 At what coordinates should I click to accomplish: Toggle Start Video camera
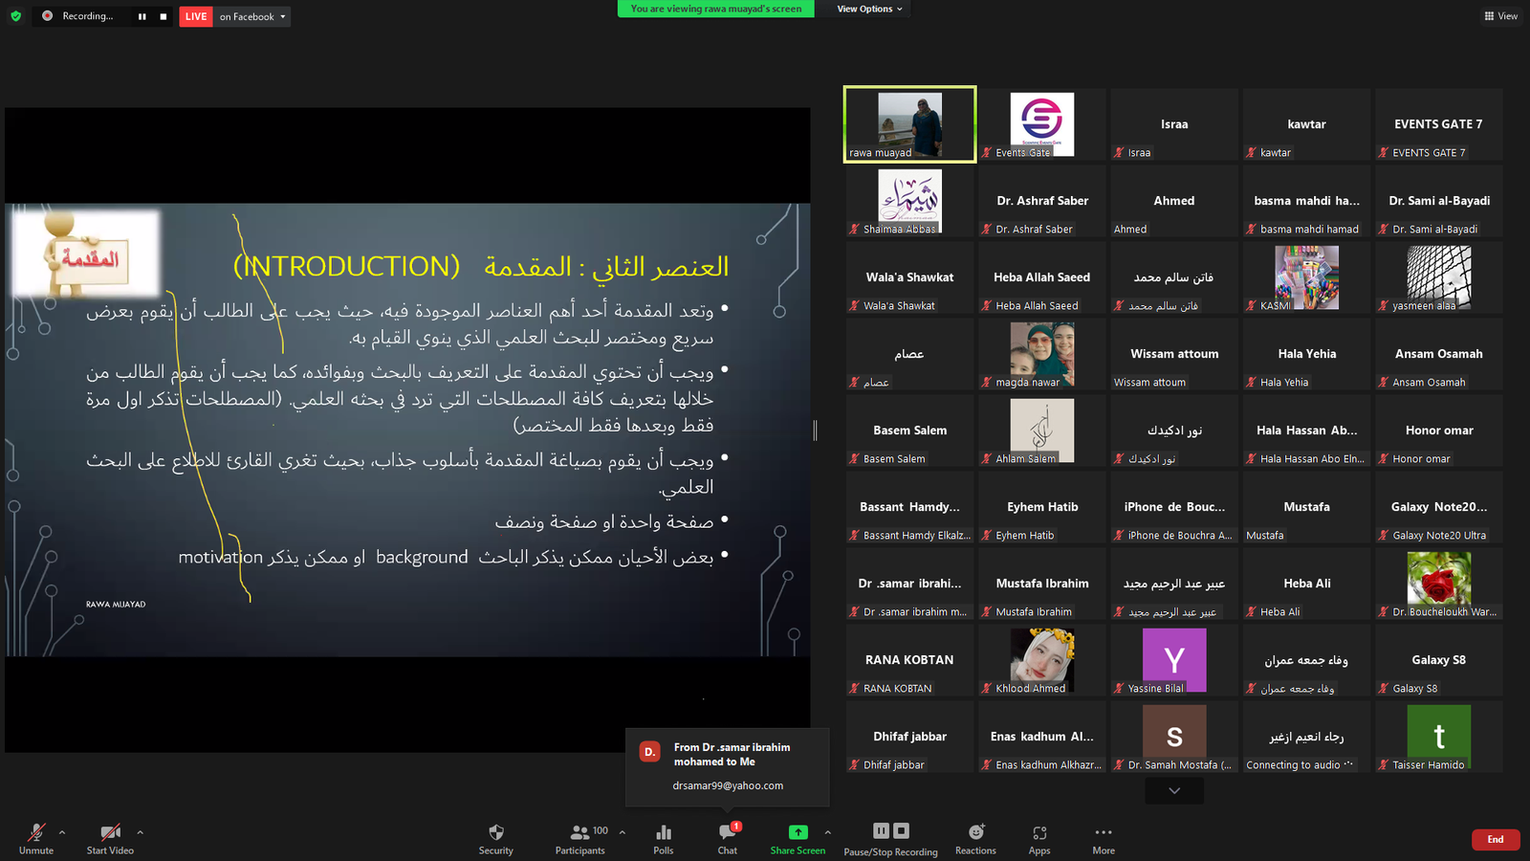coord(110,838)
